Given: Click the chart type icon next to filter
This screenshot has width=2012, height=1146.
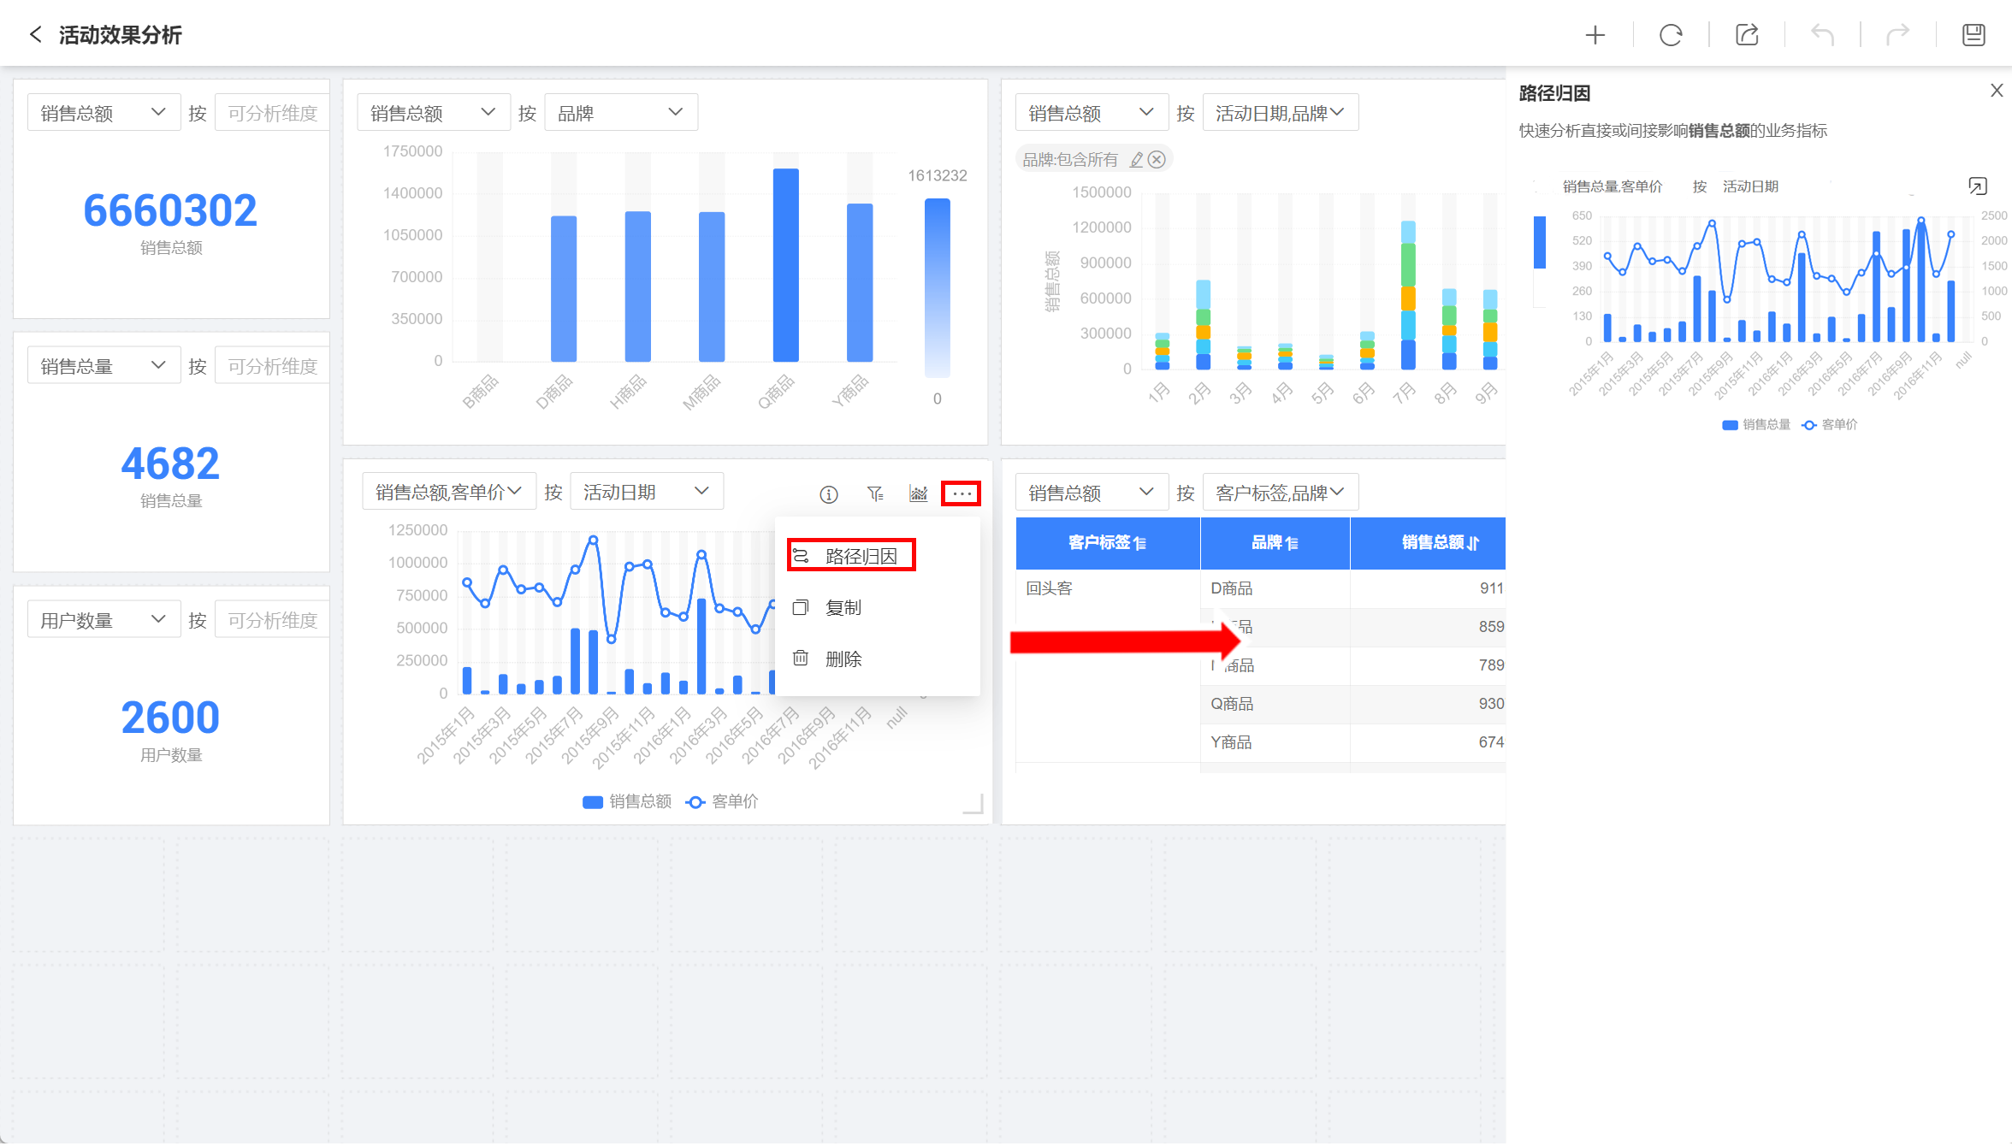Looking at the screenshot, I should [919, 494].
